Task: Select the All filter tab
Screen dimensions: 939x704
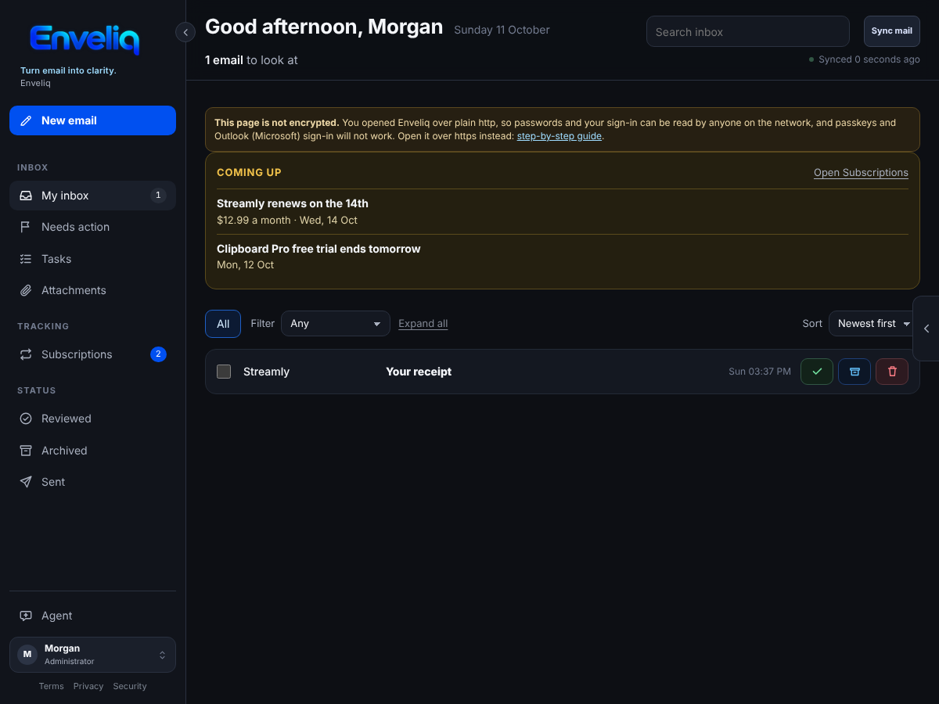Action: coord(223,324)
